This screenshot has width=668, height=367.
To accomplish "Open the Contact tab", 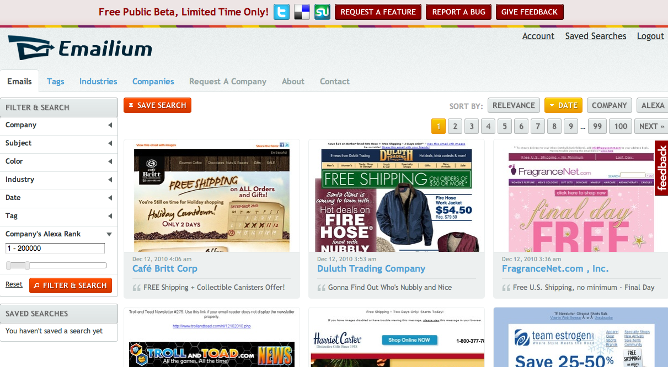I will 335,81.
